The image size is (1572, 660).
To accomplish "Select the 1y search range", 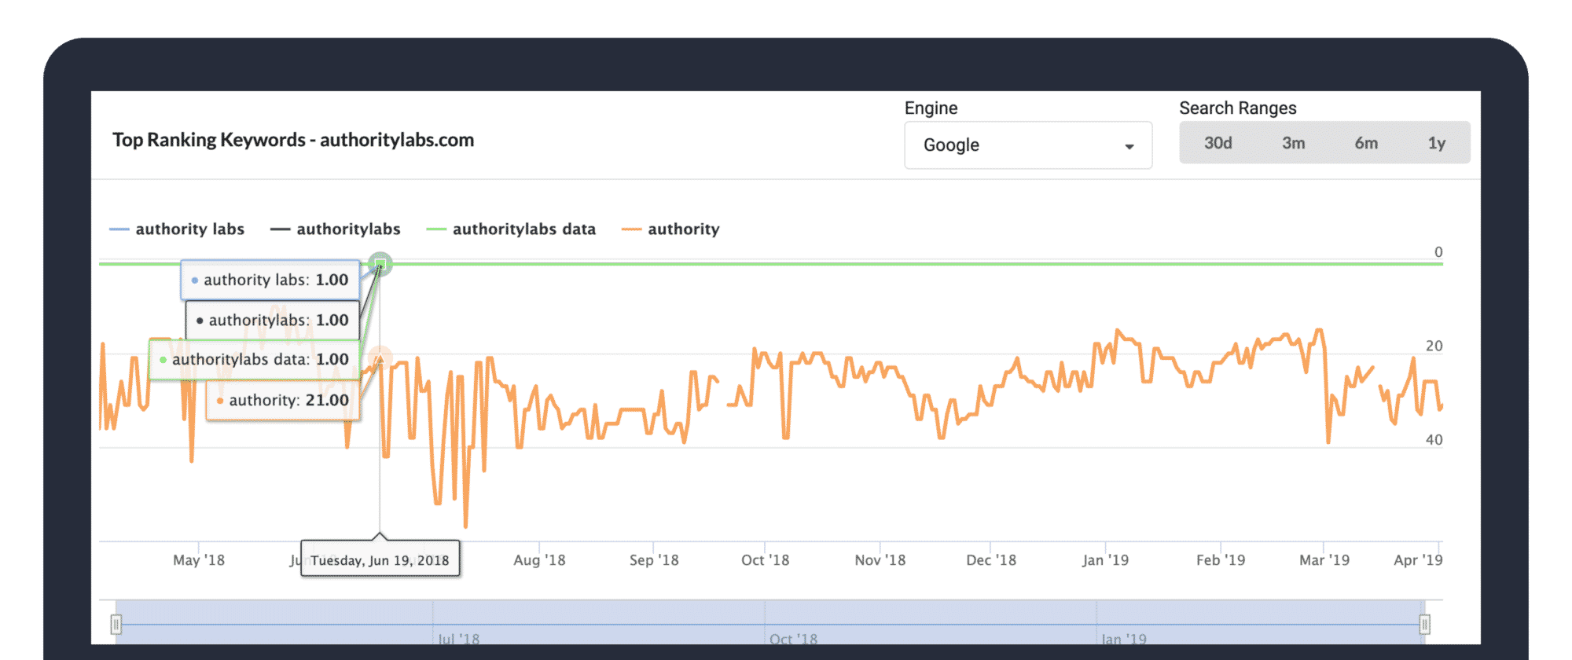I will point(1437,143).
